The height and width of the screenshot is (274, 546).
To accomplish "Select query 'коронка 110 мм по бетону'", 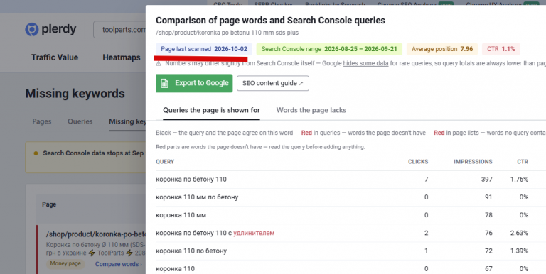I will point(197,197).
